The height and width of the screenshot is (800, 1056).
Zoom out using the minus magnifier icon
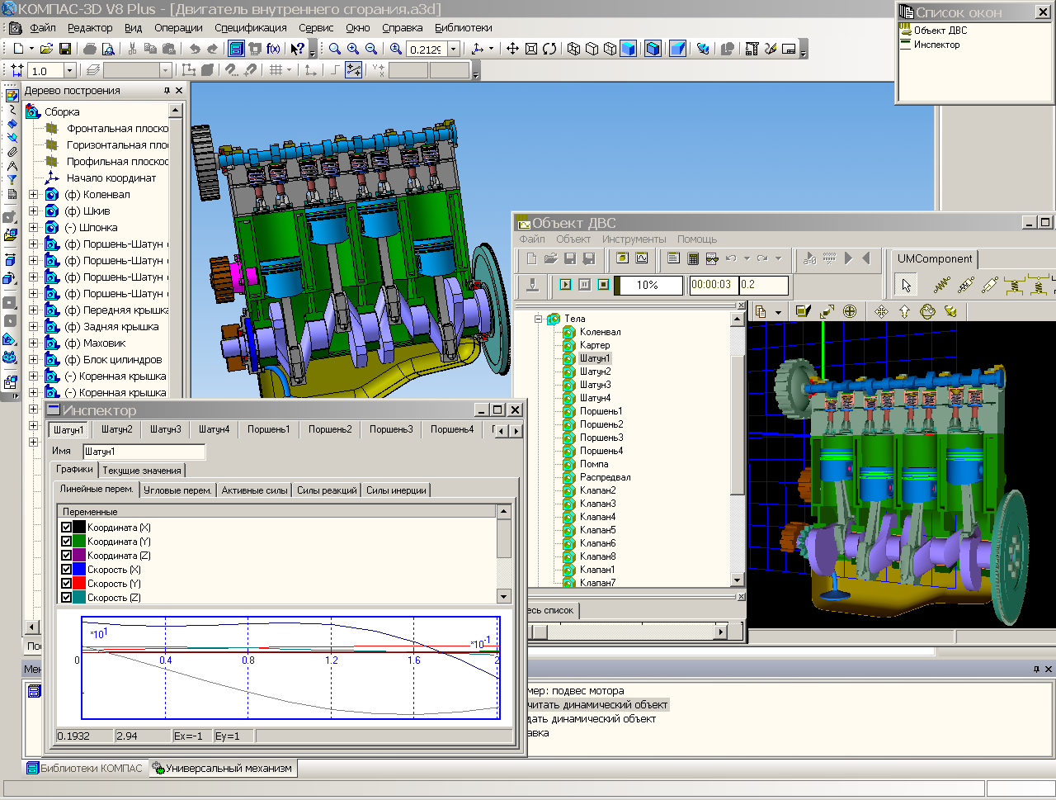point(371,49)
